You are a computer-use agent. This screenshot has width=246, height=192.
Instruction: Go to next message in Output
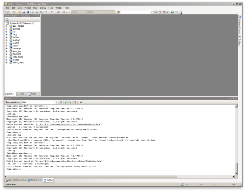tap(70, 102)
